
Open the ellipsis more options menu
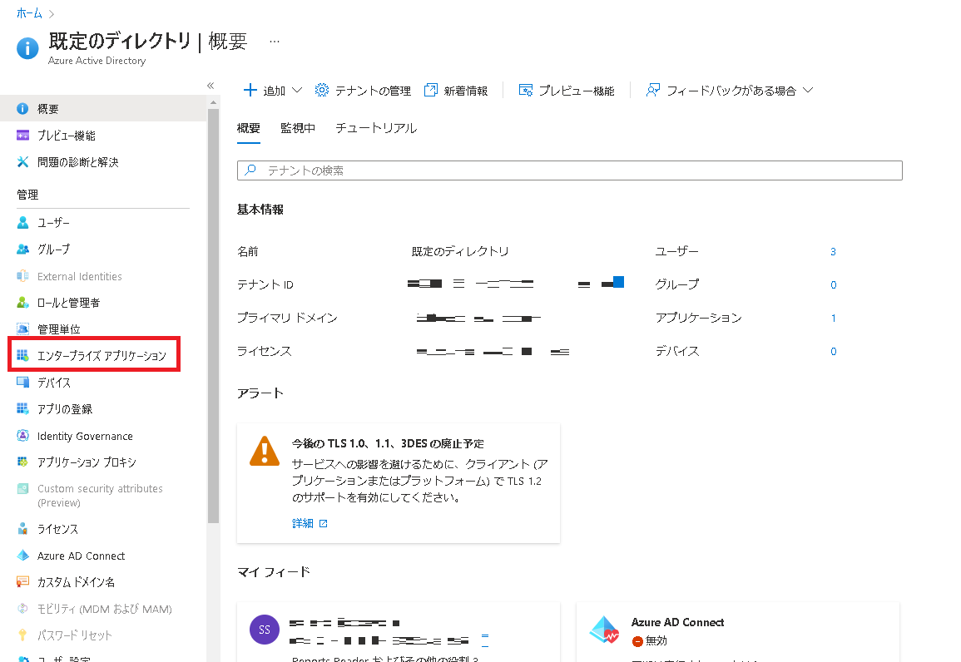[275, 41]
